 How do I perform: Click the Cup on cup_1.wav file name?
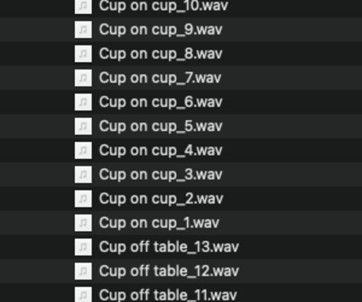click(x=159, y=223)
